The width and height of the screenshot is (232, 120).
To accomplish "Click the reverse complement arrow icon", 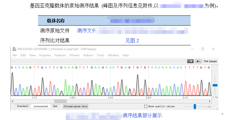I will point(198,61).
